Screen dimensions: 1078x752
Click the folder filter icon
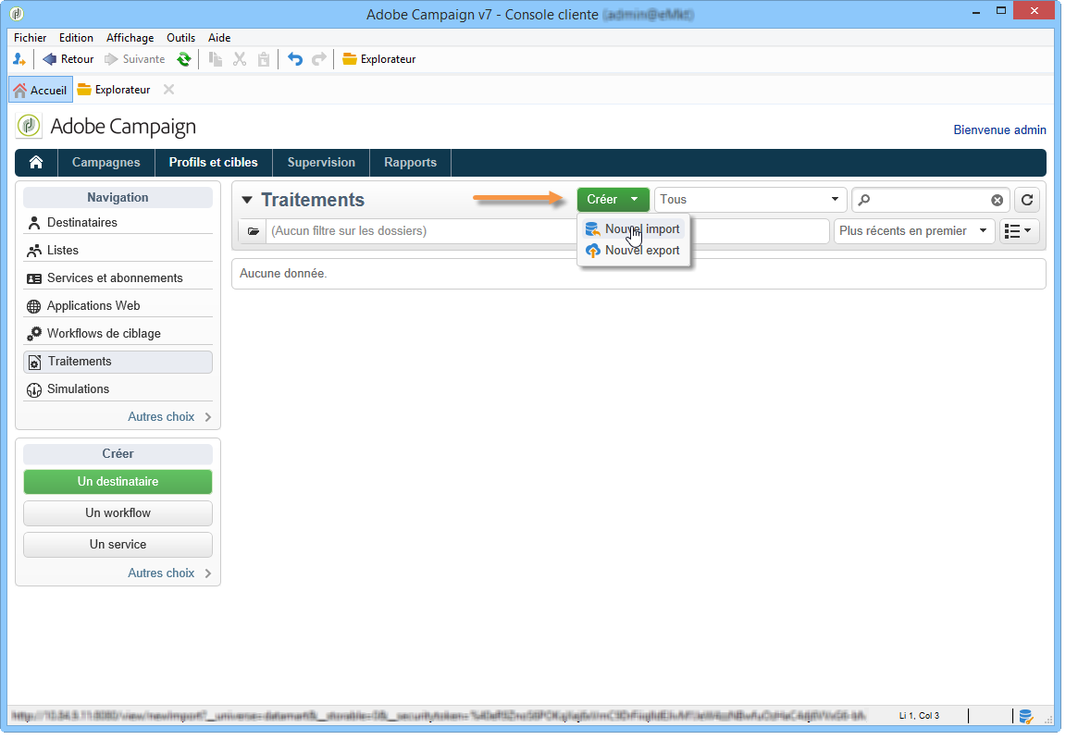coord(254,231)
